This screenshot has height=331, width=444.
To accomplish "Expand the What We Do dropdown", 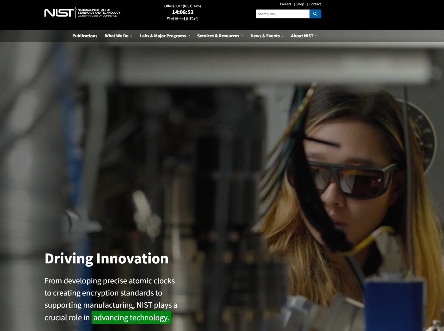I will [x=118, y=36].
